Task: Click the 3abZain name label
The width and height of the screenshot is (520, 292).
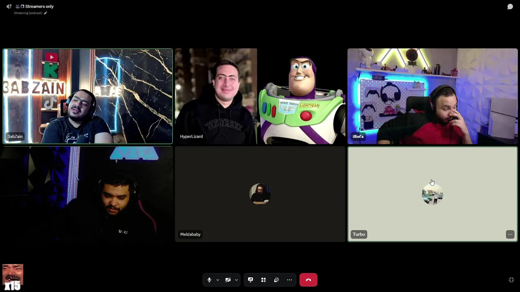Action: point(15,137)
